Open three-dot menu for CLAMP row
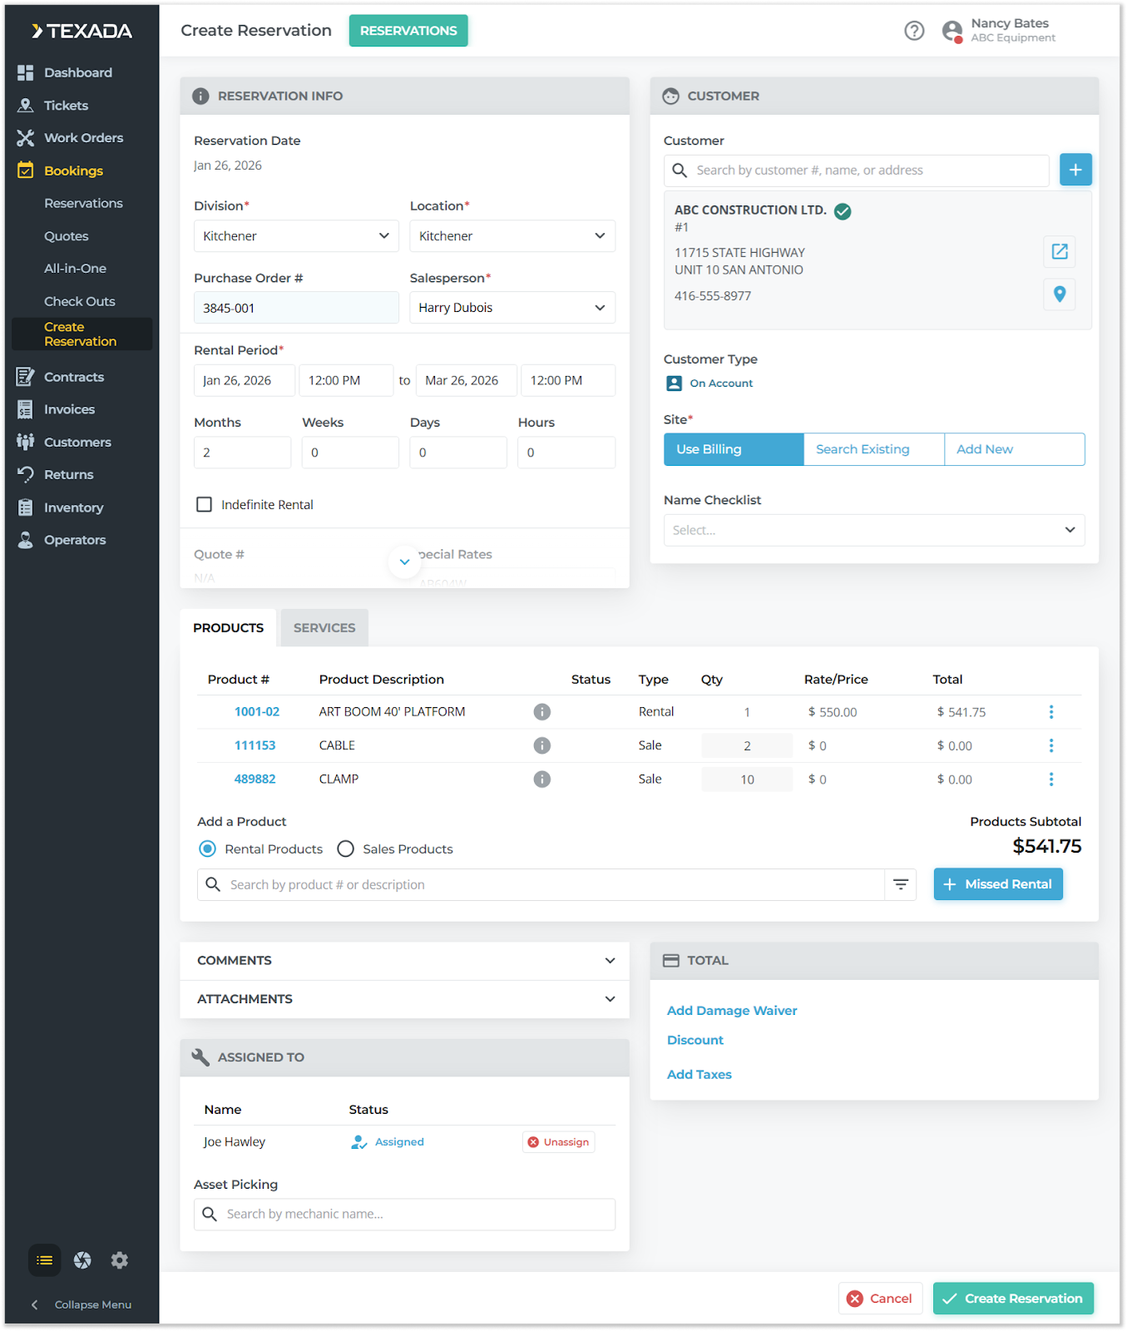Image resolution: width=1127 pixels, height=1331 pixels. coord(1050,779)
